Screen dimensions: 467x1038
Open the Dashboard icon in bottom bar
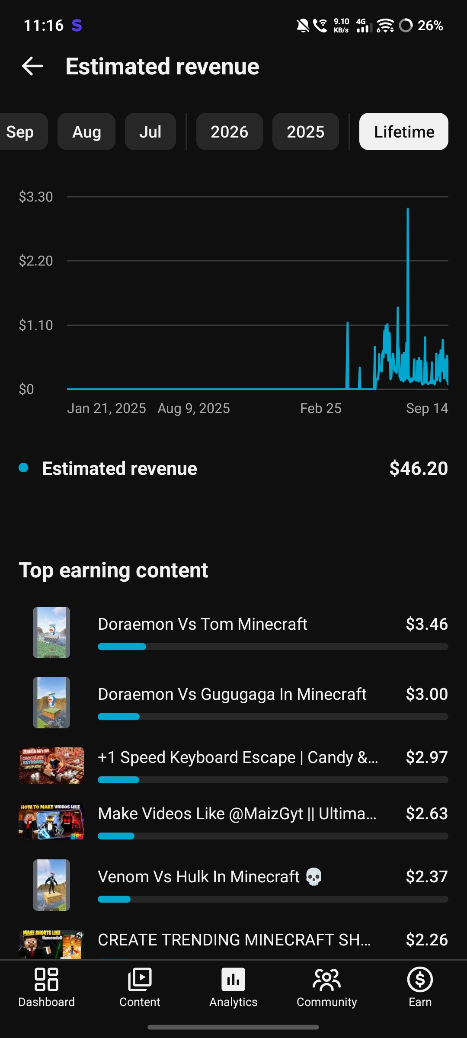click(x=46, y=979)
